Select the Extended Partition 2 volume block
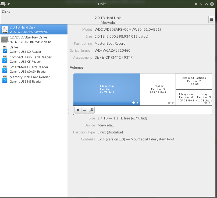The width and height of the screenshot is (217, 198). 194,81
